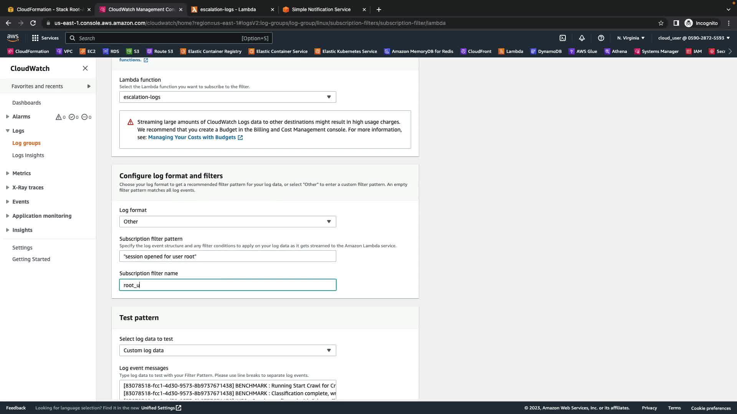Switch to the escalation-logs Lambda tab
The image size is (737, 414).
228,10
